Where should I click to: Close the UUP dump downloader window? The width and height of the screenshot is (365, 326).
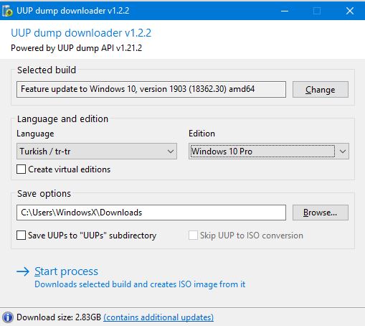tap(350, 11)
